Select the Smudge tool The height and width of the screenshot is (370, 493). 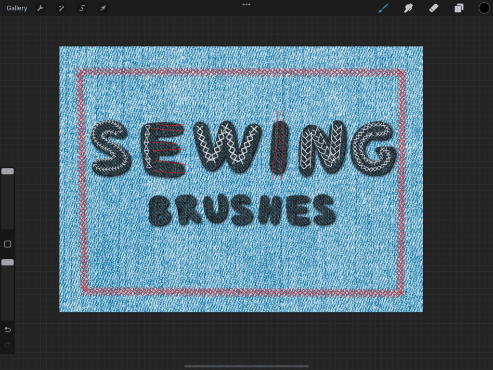click(x=409, y=8)
